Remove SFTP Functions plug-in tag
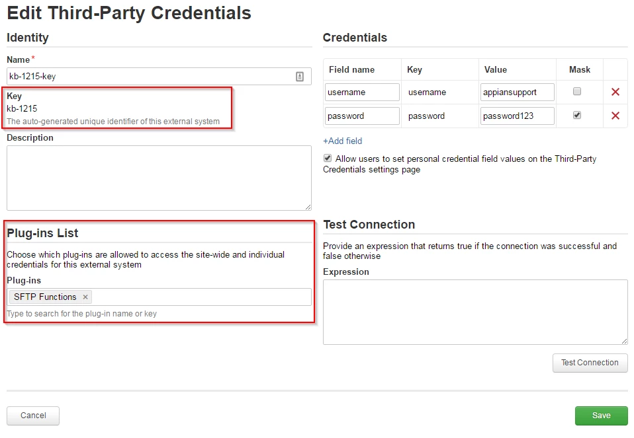The width and height of the screenshot is (634, 438). [85, 297]
